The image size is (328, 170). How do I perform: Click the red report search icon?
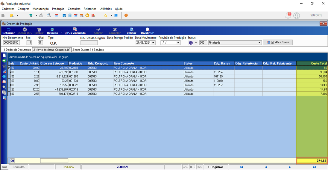[93, 15]
